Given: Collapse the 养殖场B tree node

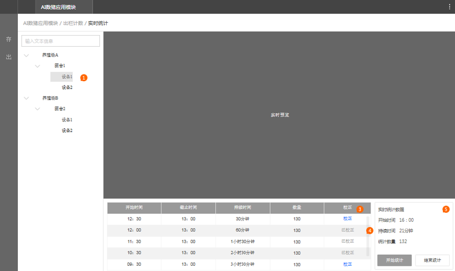Looking at the screenshot, I should tap(26, 98).
